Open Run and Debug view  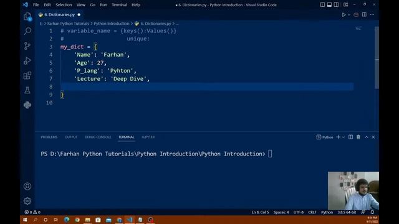[x=27, y=61]
